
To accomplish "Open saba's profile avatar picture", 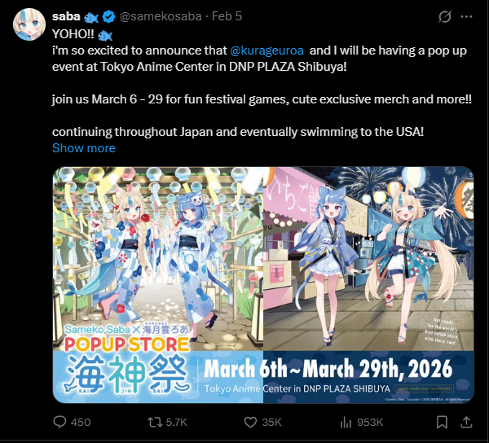I will click(x=29, y=24).
